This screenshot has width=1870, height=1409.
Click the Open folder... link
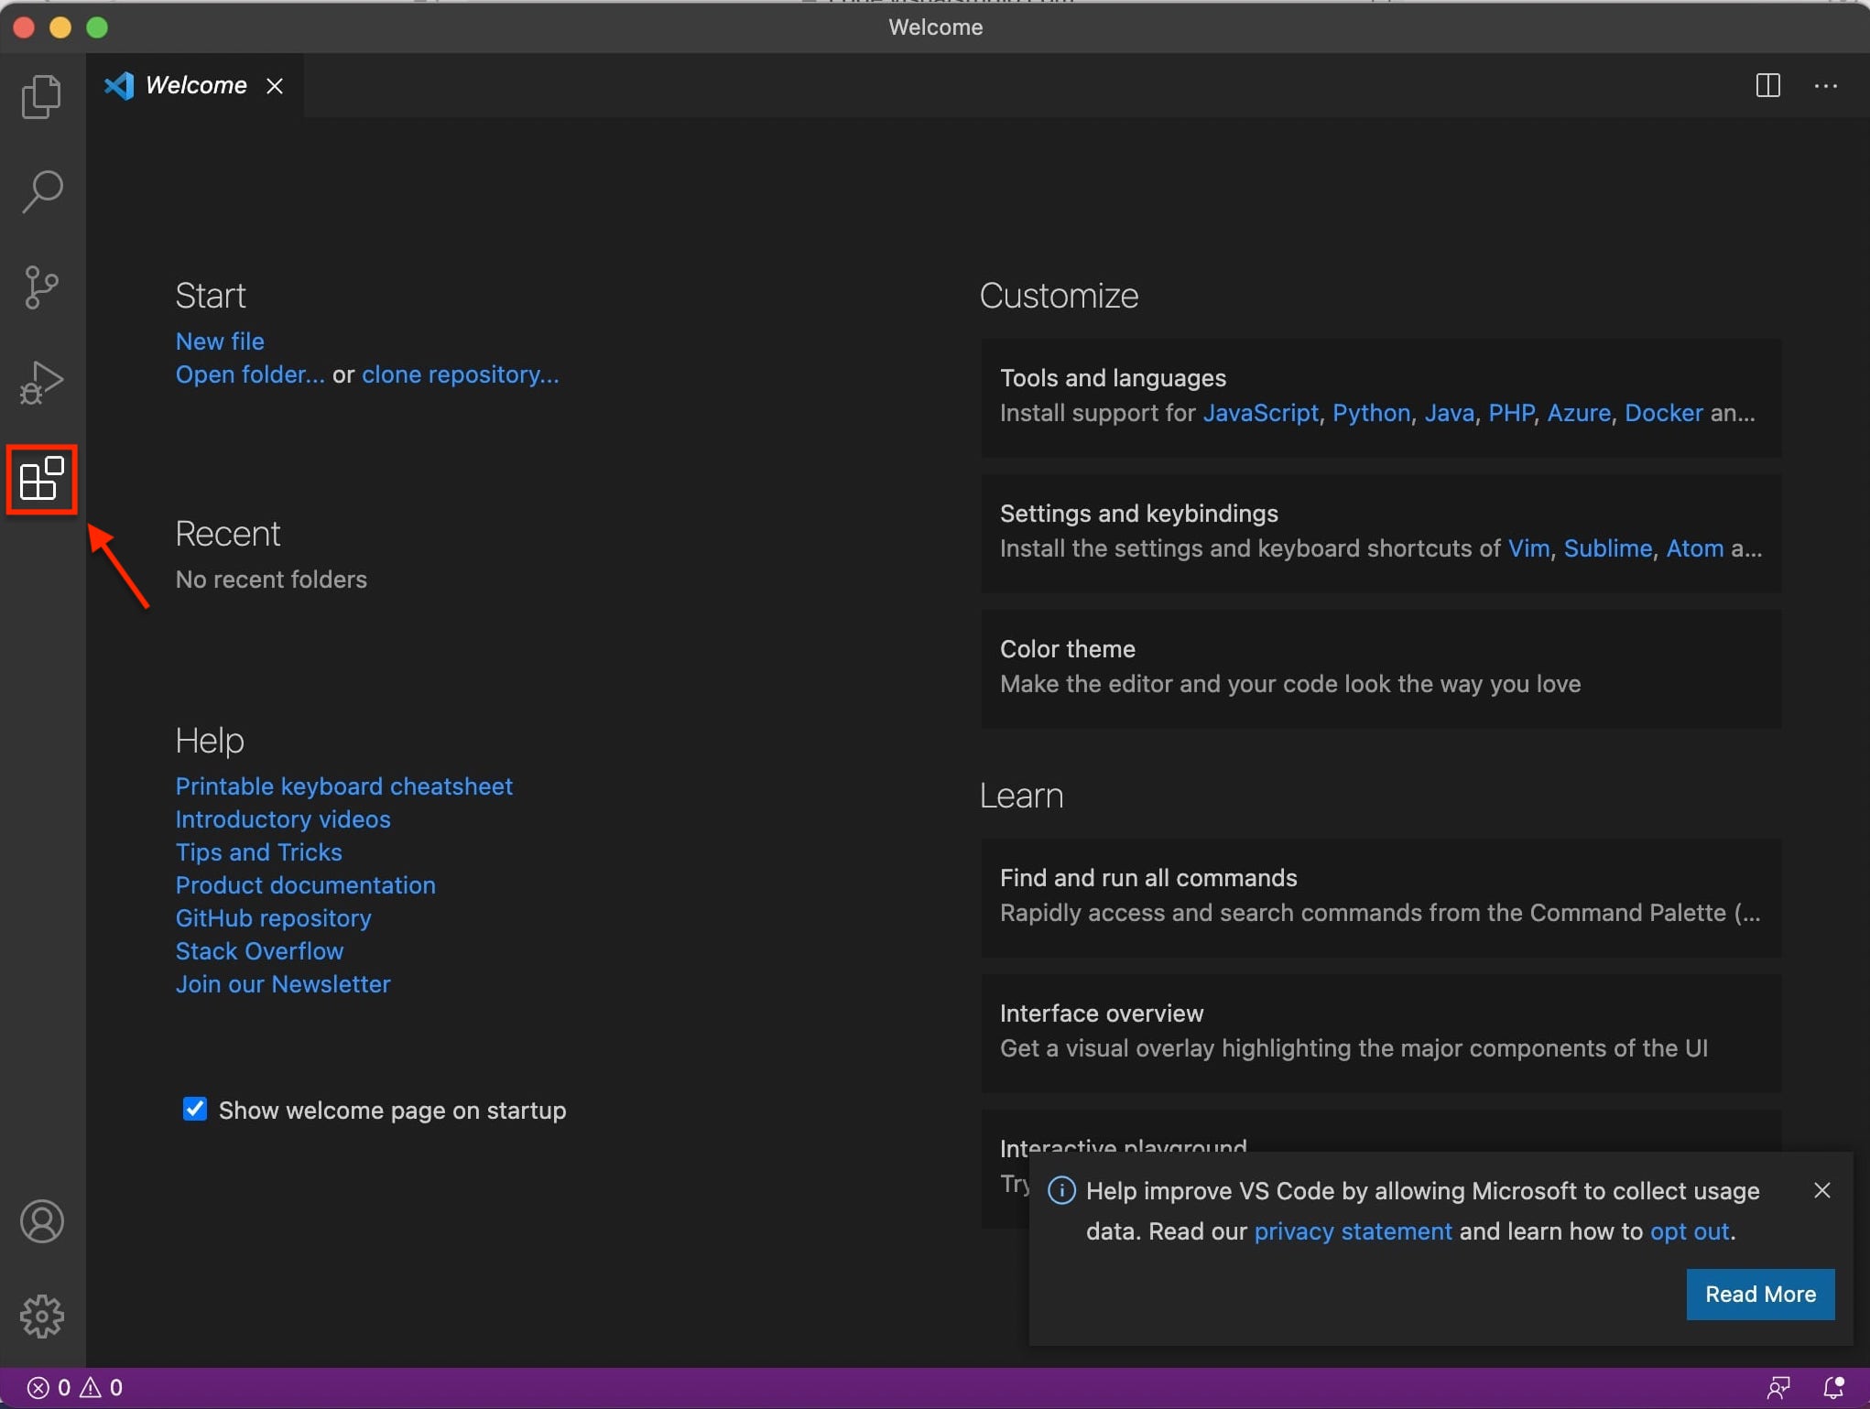coord(250,374)
